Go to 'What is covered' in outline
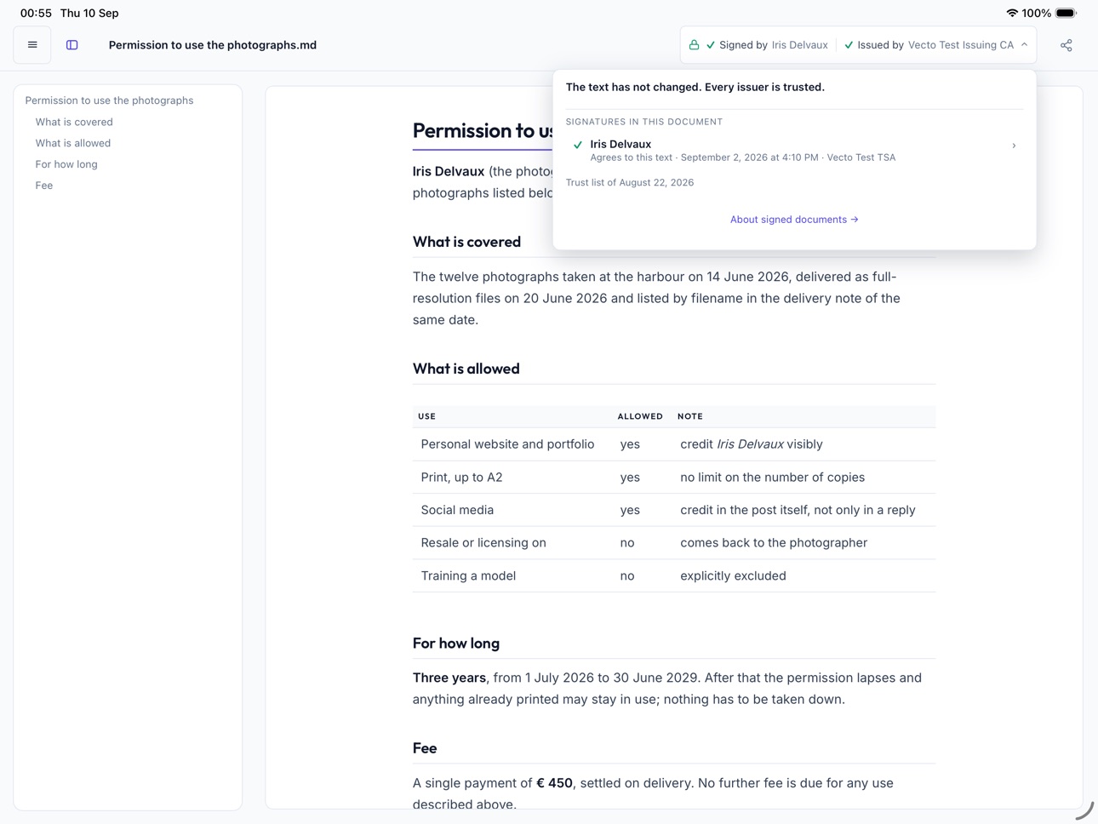Image resolution: width=1098 pixels, height=824 pixels. click(x=74, y=122)
